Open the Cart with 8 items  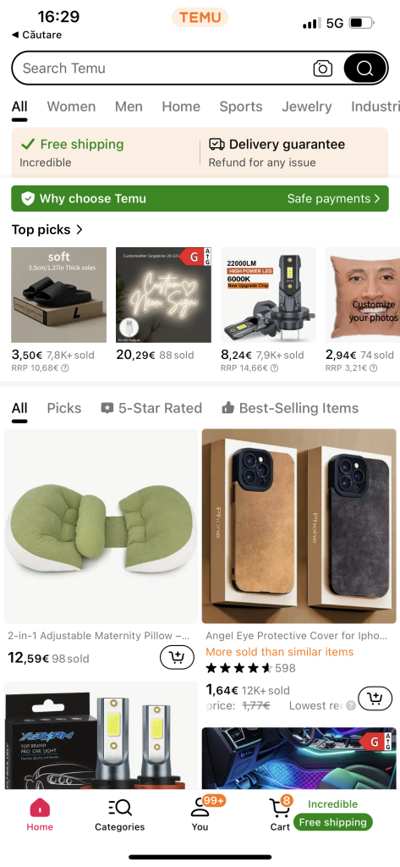point(280,814)
